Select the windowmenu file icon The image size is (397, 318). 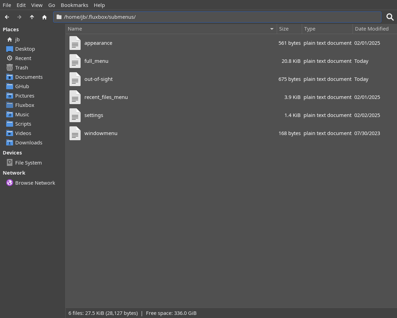pyautogui.click(x=75, y=133)
